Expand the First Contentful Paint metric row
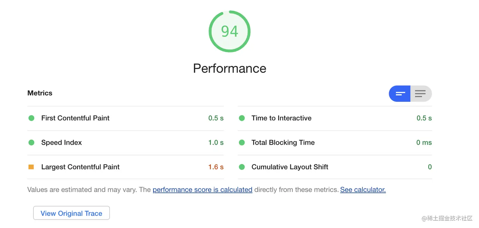Viewport: 479px width, 228px height. tap(125, 118)
